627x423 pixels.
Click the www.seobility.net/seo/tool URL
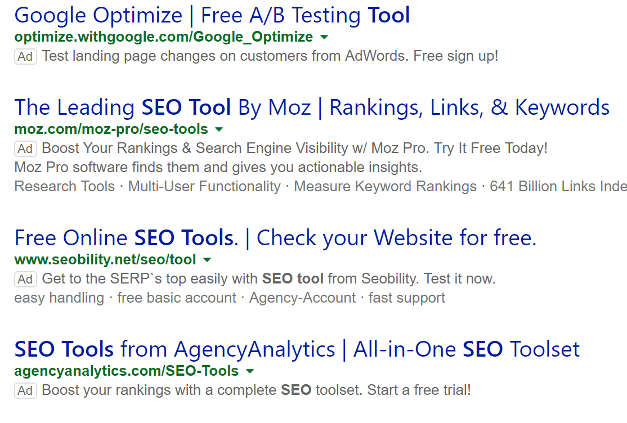(x=105, y=259)
